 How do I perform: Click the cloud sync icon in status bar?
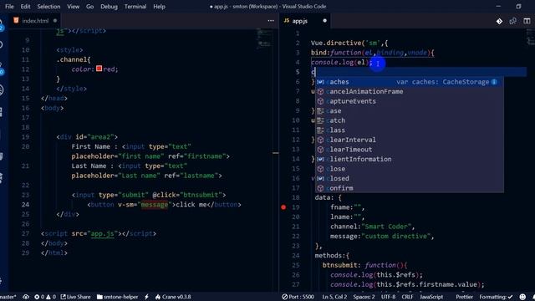tap(26, 297)
